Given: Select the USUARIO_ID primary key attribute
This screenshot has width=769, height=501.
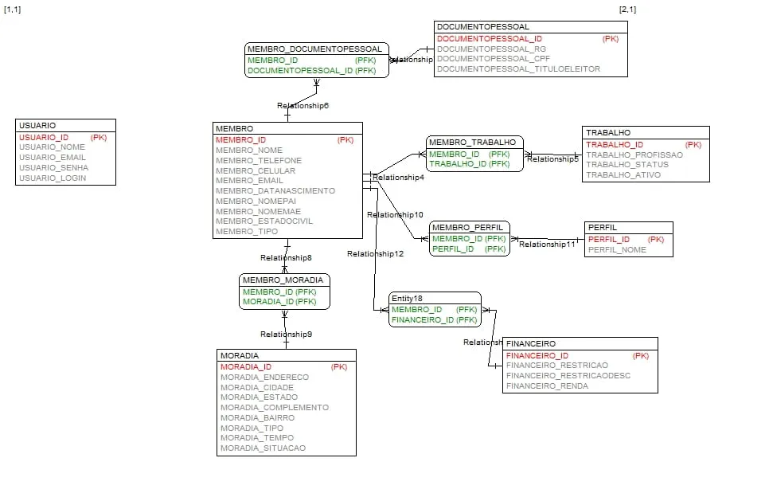Looking at the screenshot, I should (44, 137).
